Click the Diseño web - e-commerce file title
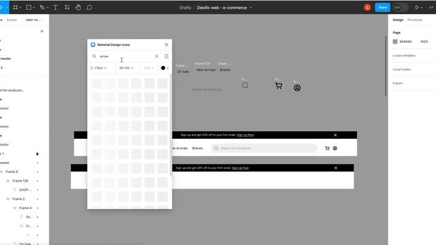The width and height of the screenshot is (436, 245). [x=221, y=7]
